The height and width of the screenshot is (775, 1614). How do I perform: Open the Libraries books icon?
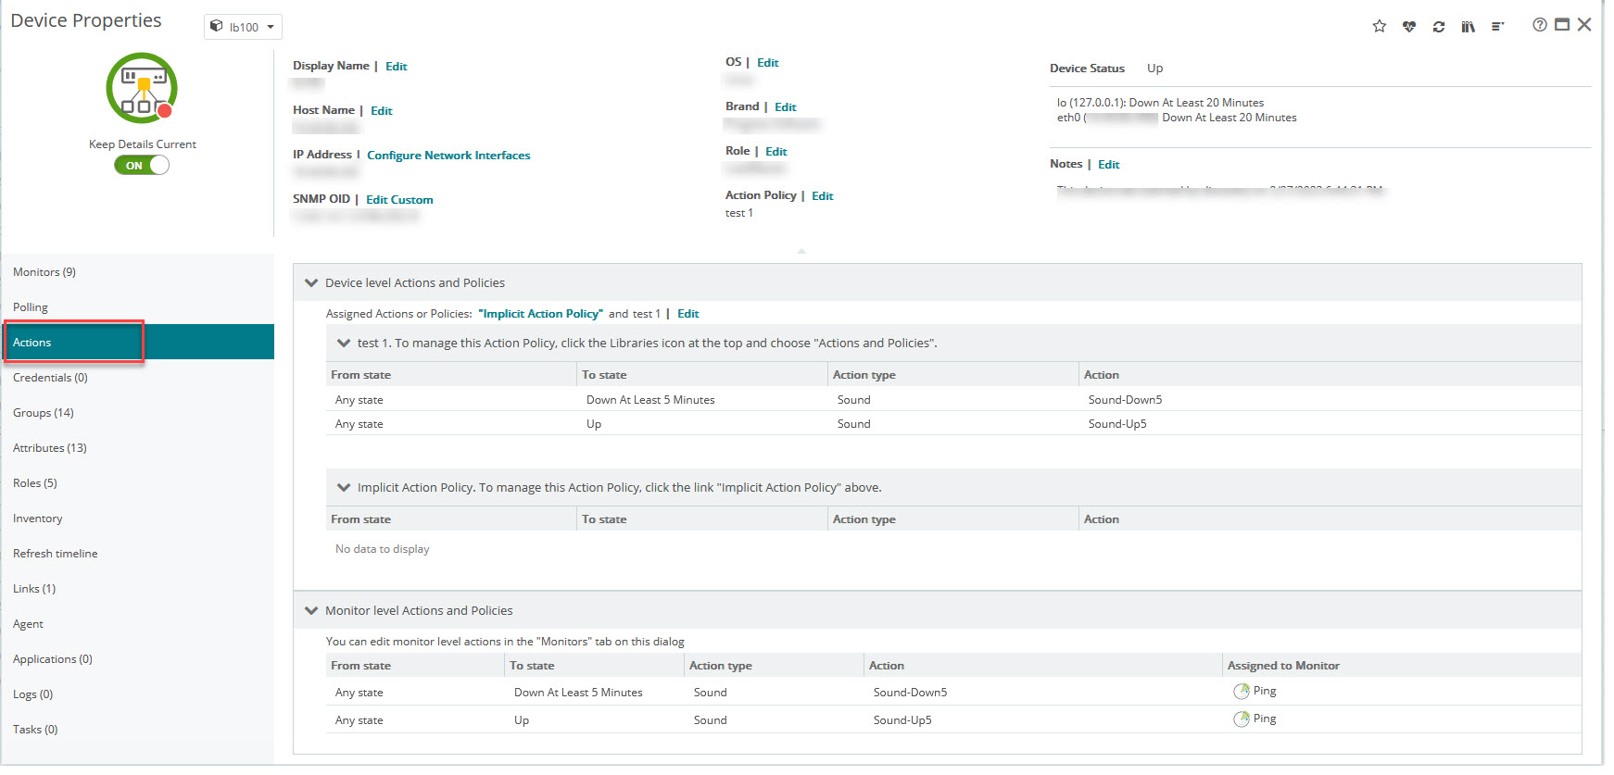(x=1468, y=27)
